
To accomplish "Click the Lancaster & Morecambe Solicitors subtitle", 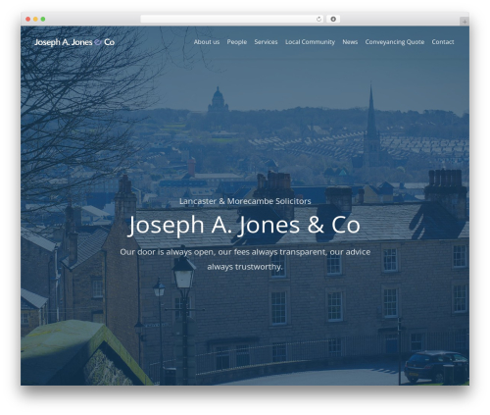I will pos(245,201).
